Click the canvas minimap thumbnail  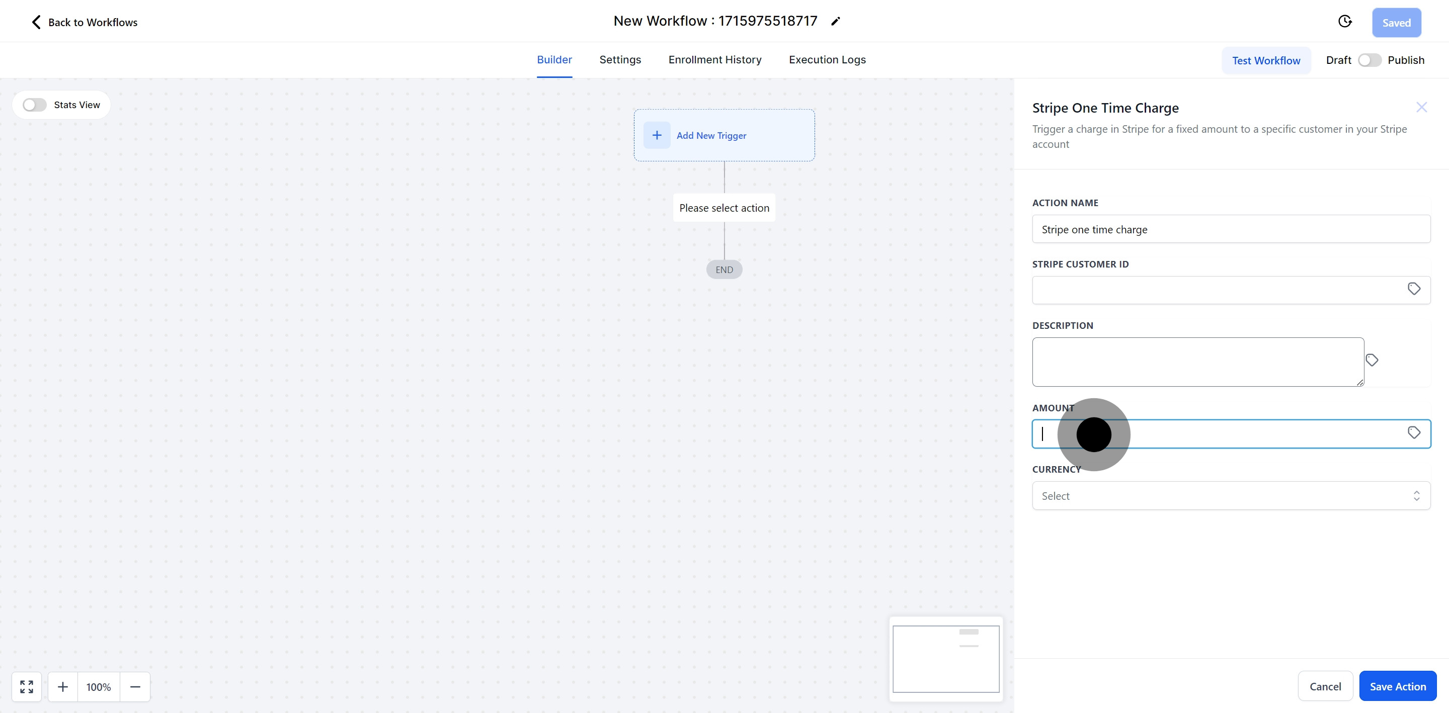pyautogui.click(x=945, y=659)
